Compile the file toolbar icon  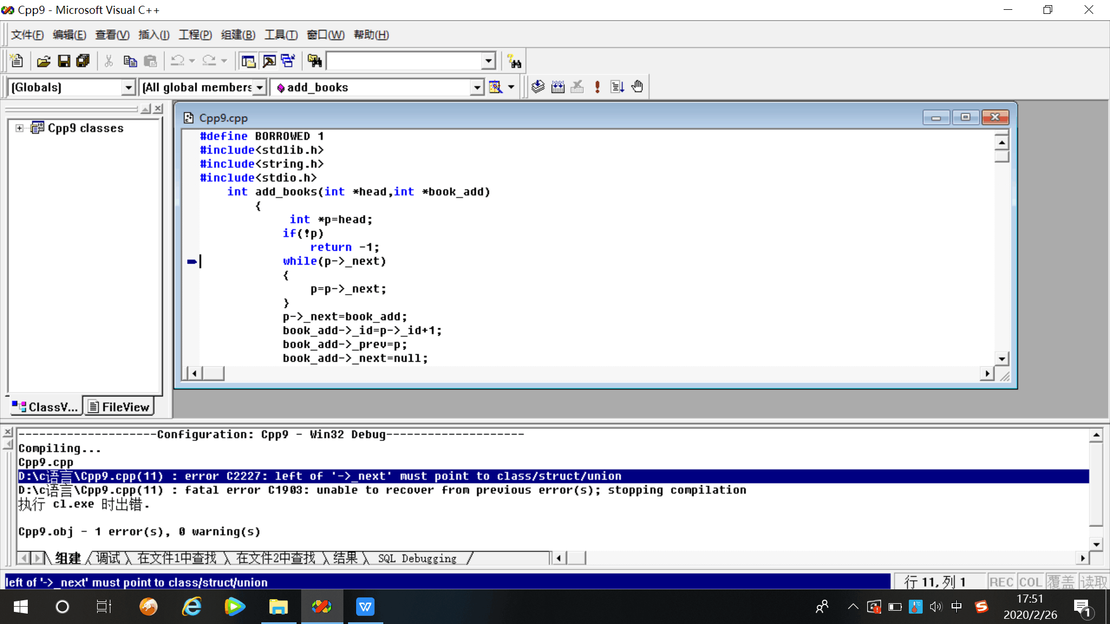click(x=538, y=87)
